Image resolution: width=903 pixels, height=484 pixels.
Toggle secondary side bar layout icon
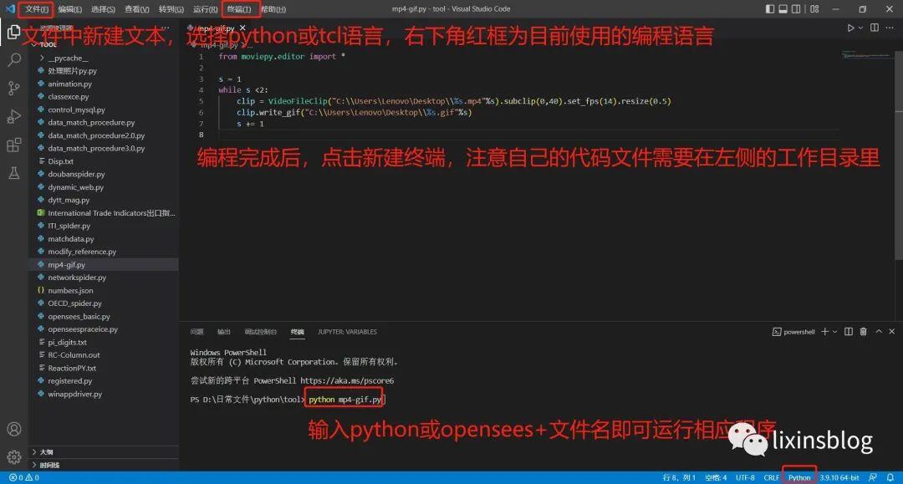[x=796, y=9]
